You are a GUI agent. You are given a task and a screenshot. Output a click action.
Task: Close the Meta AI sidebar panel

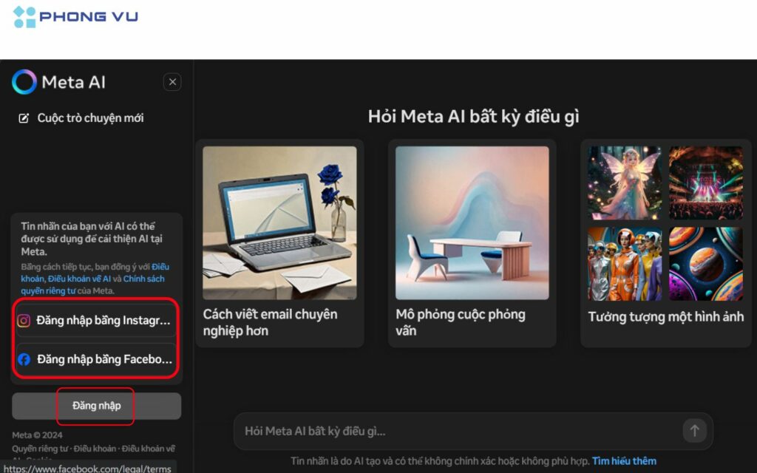click(x=172, y=81)
